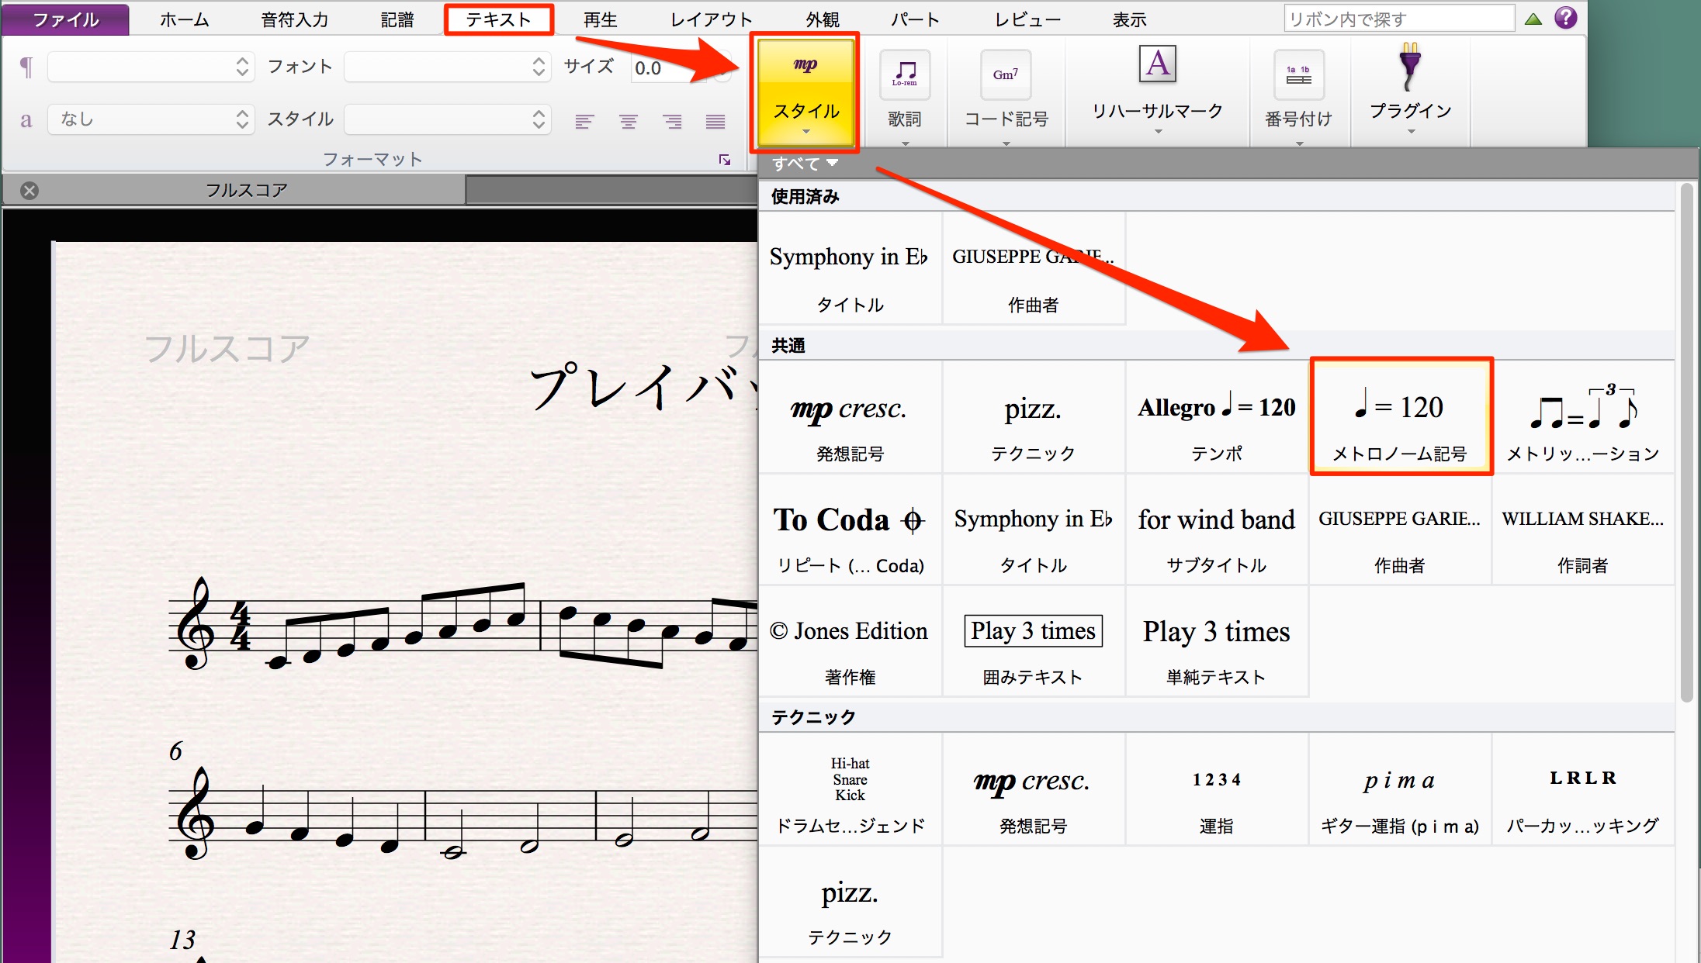Open the コード記号 chord symbol tool
Screen dimensions: 1701x963
(1006, 92)
